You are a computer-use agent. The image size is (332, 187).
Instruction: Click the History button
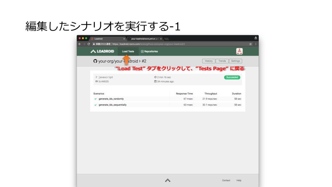click(x=208, y=61)
